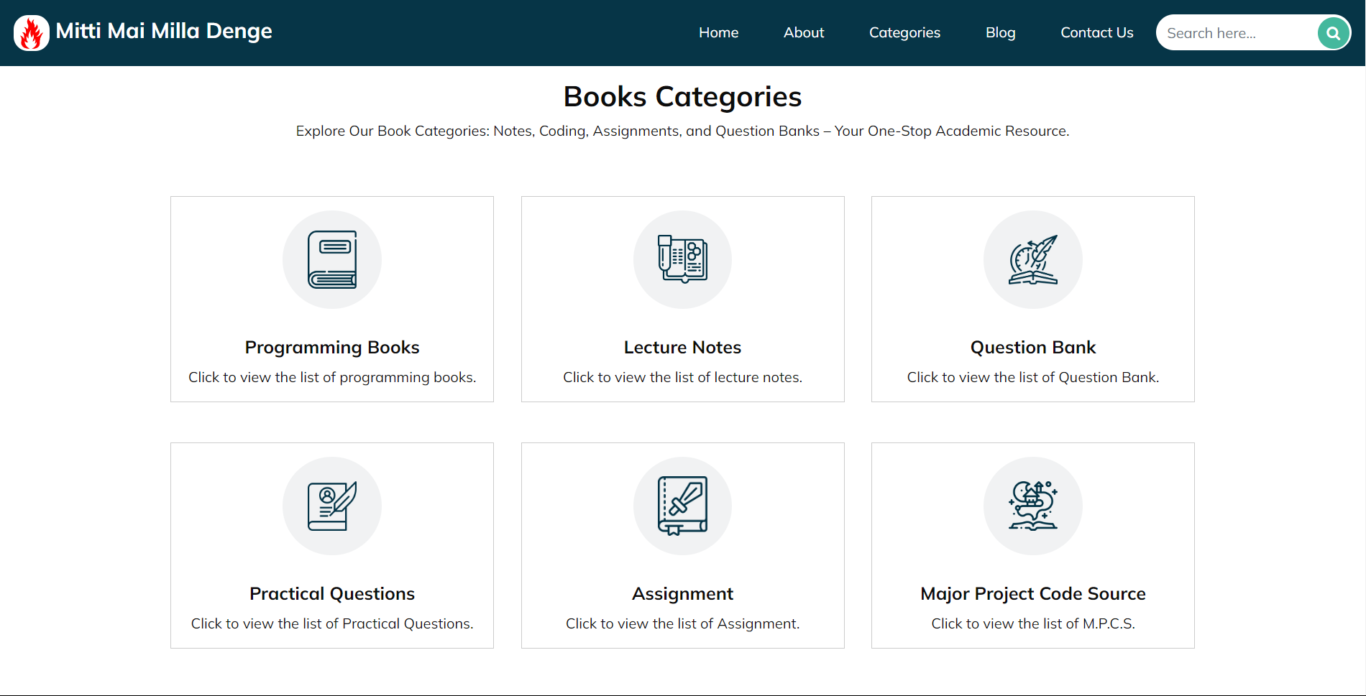The image size is (1366, 696).
Task: Click the Mitti Mai Milla Denge site title
Action: point(164,31)
